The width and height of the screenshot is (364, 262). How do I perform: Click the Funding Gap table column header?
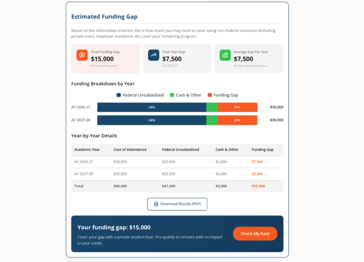262,150
